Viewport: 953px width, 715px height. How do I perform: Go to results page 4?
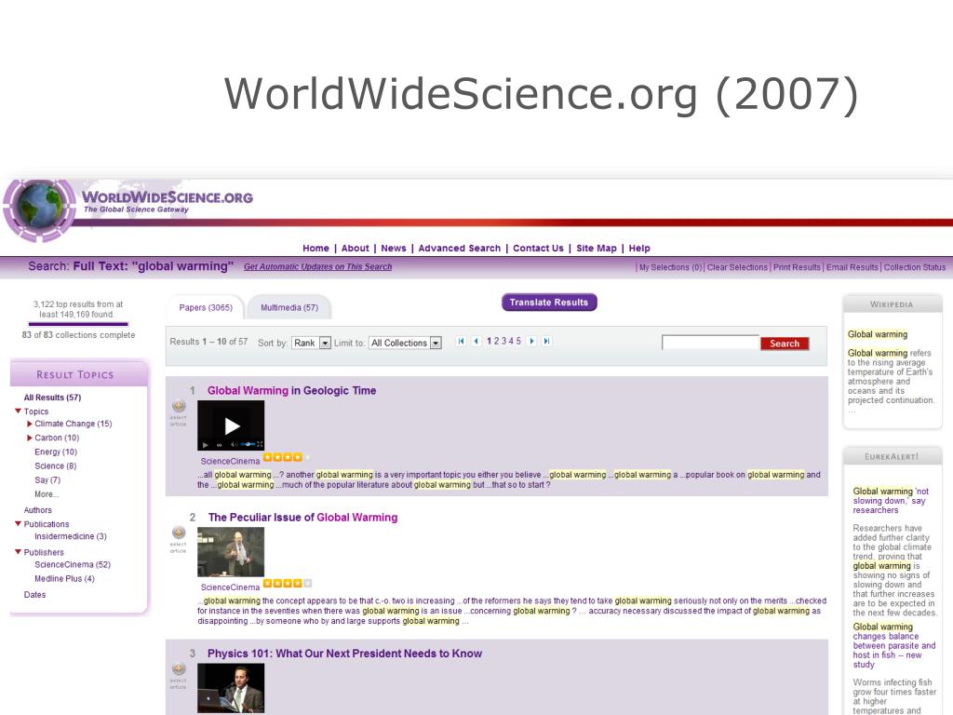511,341
